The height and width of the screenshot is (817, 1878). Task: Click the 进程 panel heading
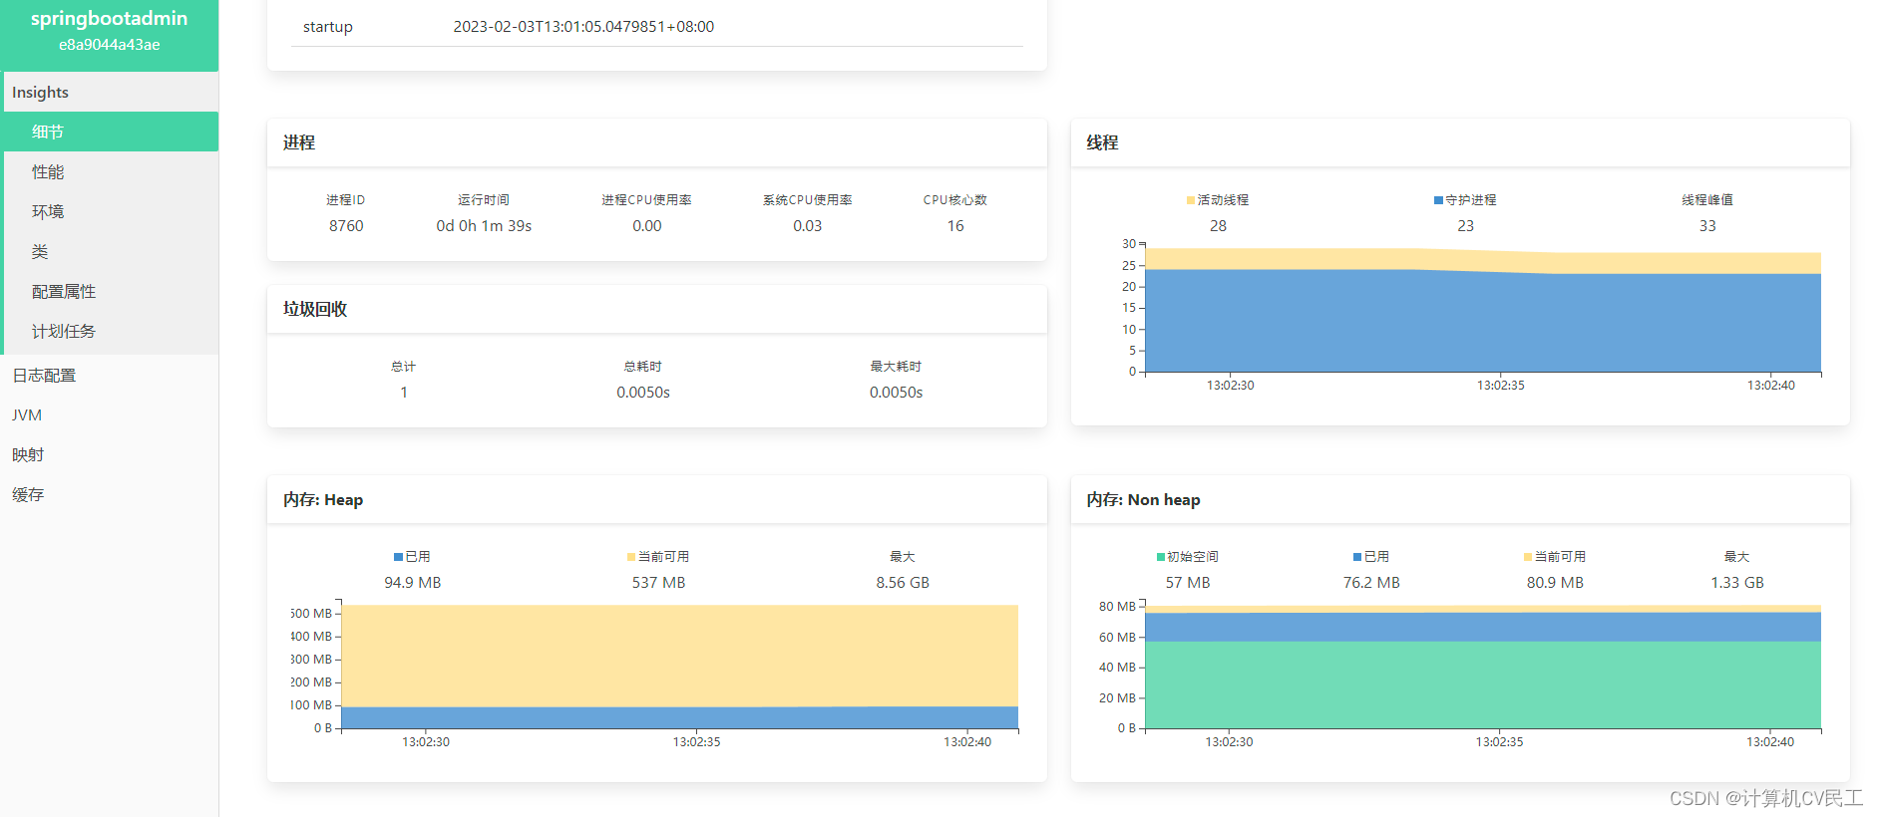tap(299, 142)
